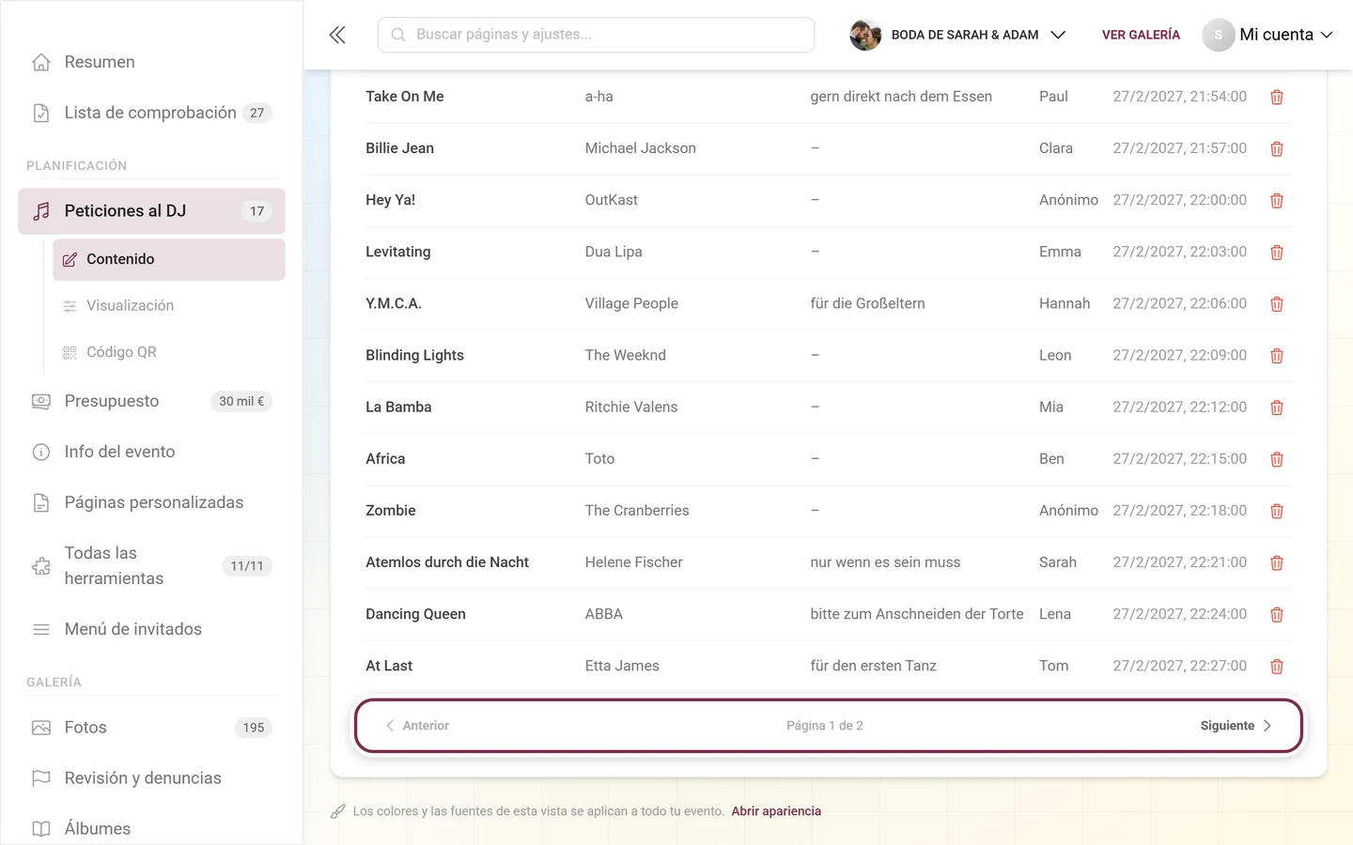Click the event couple photo thumbnail
The height and width of the screenshot is (845, 1353).
point(865,35)
